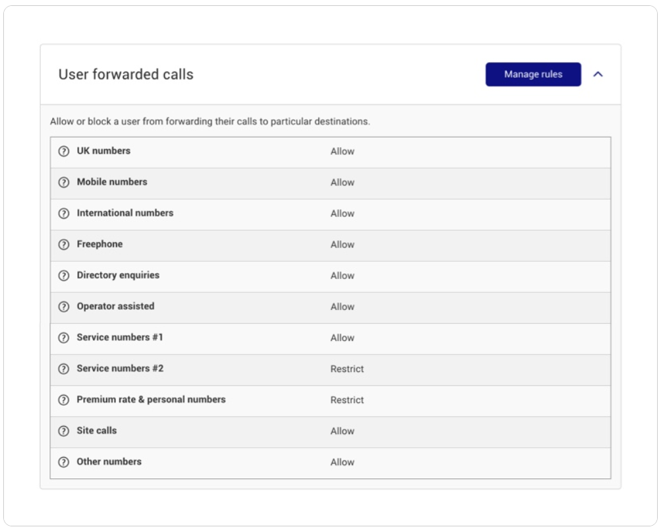Open help icon for Site calls
This screenshot has width=663, height=531.
point(64,431)
